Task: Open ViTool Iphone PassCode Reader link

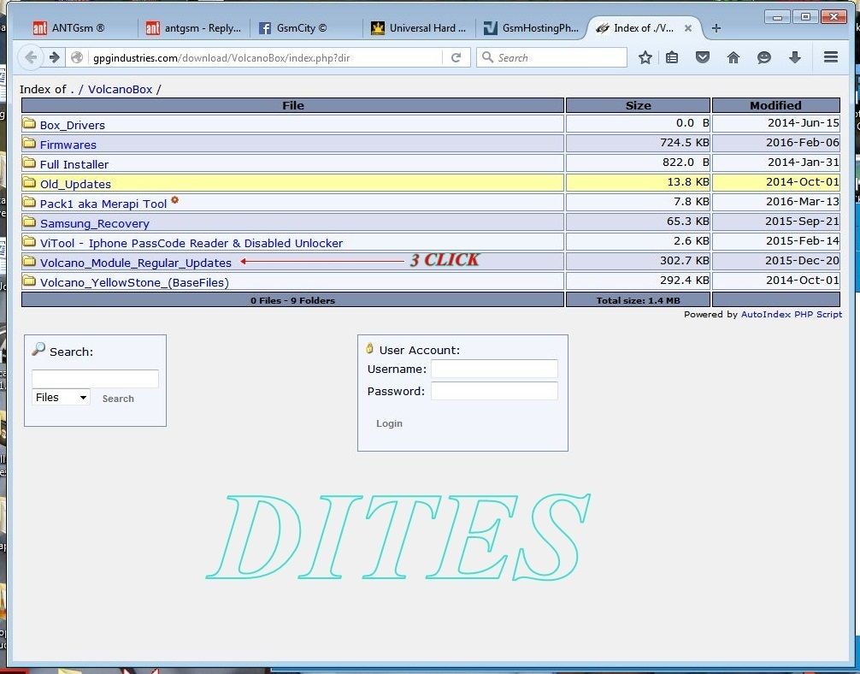Action: click(x=191, y=243)
